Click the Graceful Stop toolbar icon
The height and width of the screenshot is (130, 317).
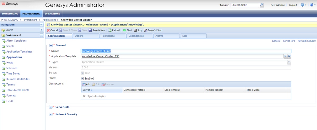(x=145, y=30)
